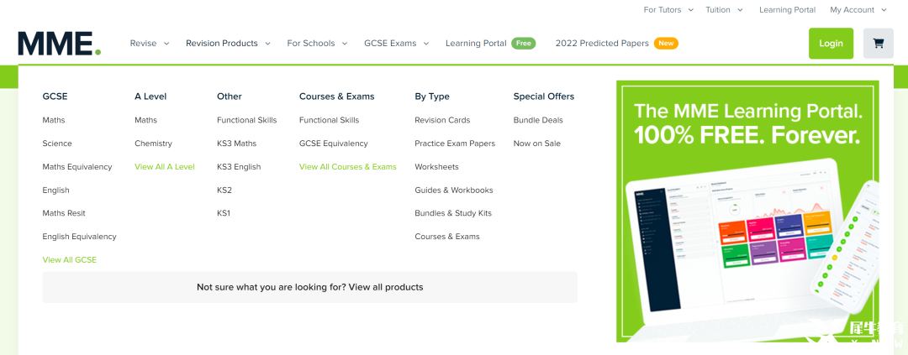Open the Revise menu
Image resolution: width=908 pixels, height=355 pixels.
click(143, 44)
